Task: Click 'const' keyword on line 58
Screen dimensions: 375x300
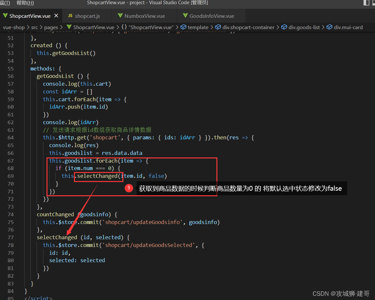Action: click(x=50, y=92)
